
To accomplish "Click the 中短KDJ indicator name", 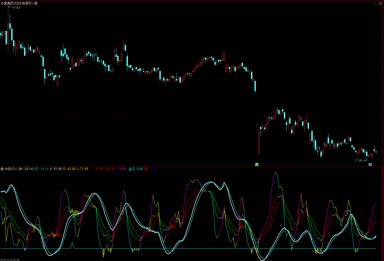I will click(11, 169).
